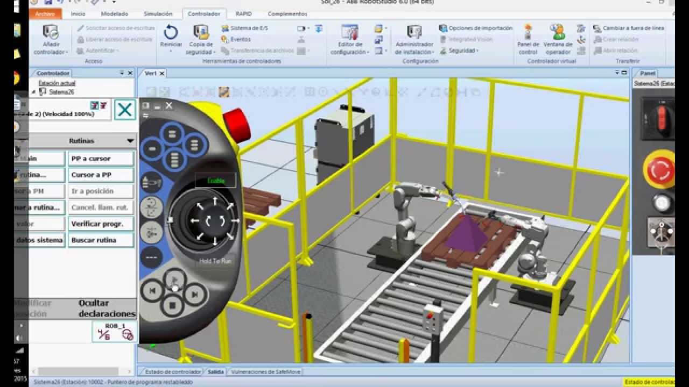689x387 pixels.
Task: Click the status bar Estado de controlador
Action: click(649, 382)
